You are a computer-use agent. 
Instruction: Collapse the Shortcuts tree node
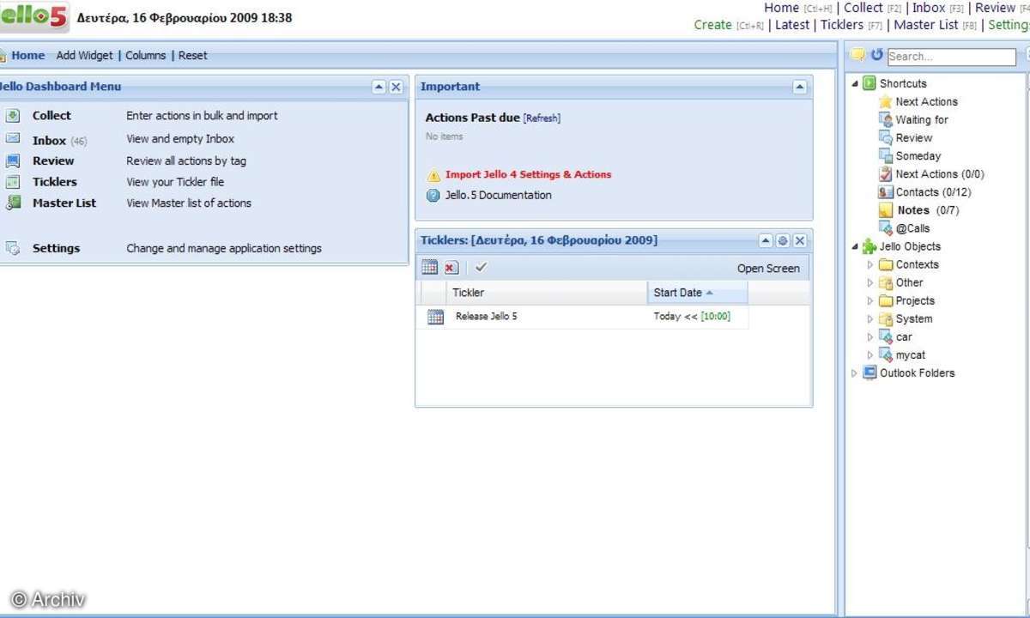click(x=855, y=84)
